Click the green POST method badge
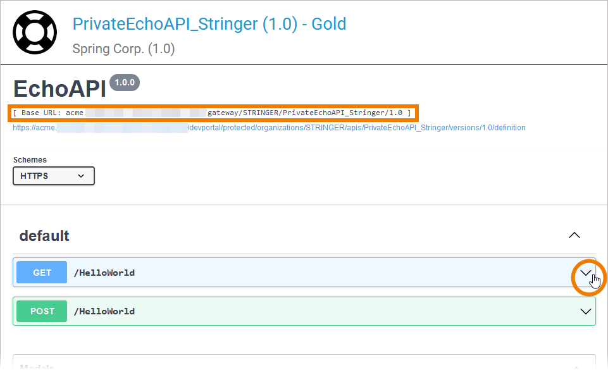Viewport: 608px width, 370px height. tap(42, 311)
